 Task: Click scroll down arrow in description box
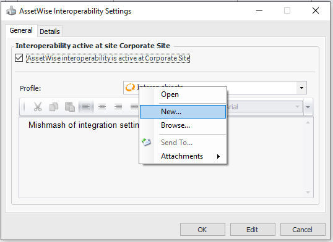pyautogui.click(x=308, y=193)
